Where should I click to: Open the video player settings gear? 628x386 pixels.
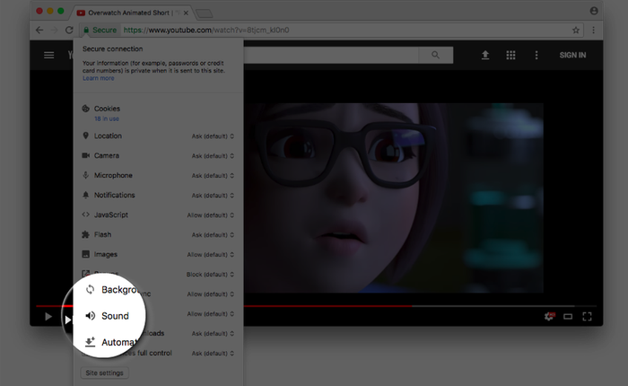click(549, 317)
